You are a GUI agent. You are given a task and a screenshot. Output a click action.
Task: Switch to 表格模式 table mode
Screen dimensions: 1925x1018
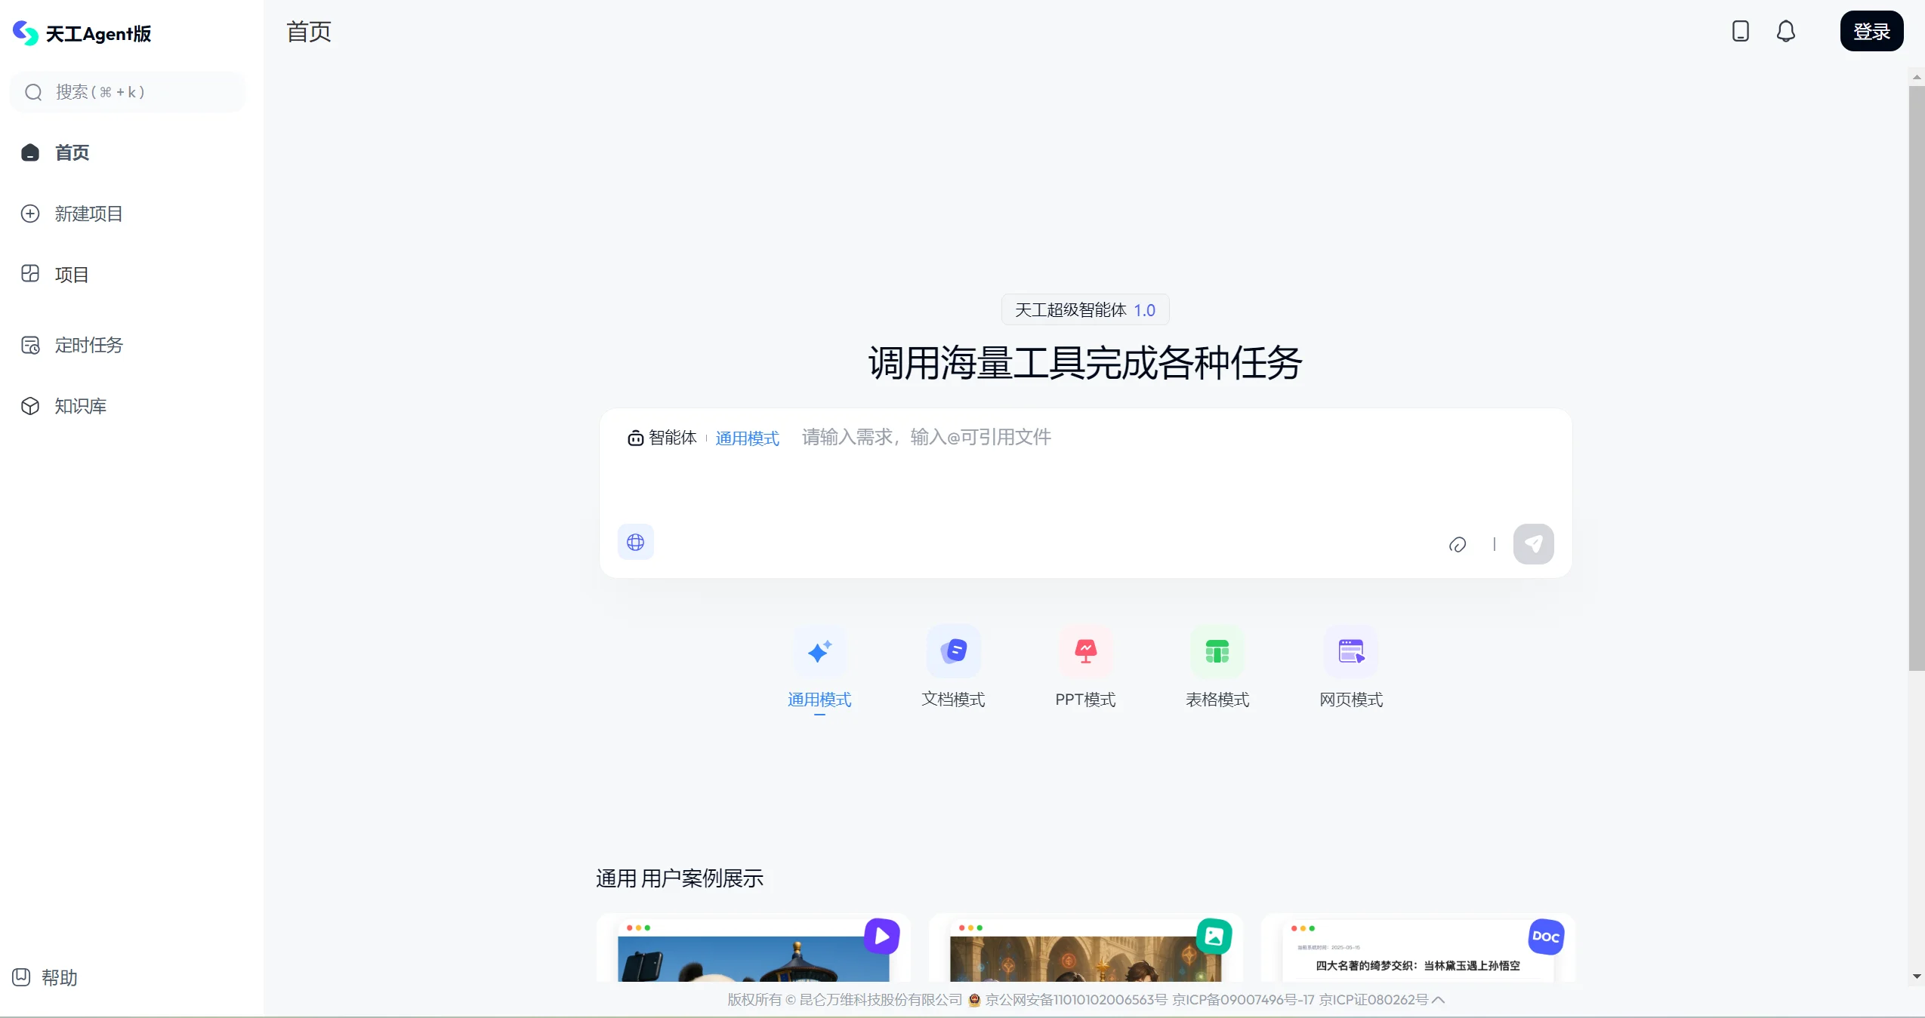coord(1217,650)
